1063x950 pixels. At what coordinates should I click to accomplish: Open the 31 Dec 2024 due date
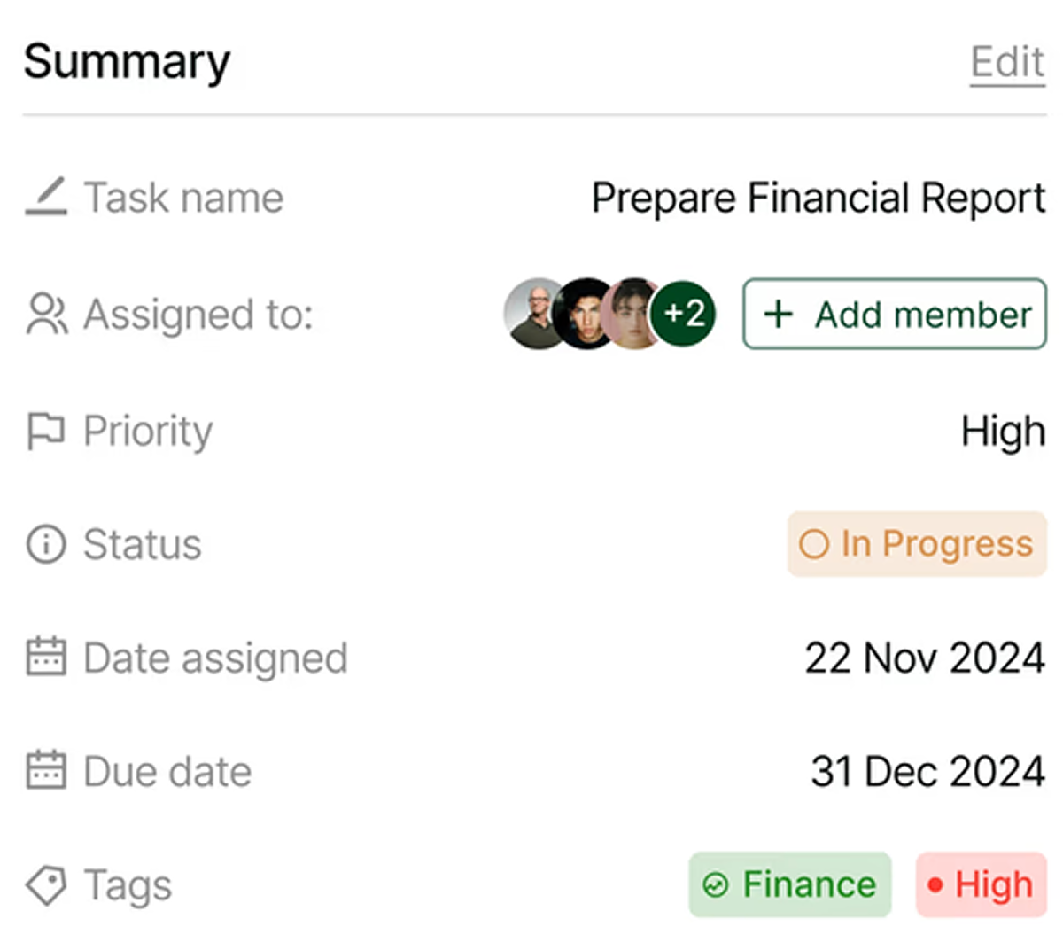coord(927,770)
